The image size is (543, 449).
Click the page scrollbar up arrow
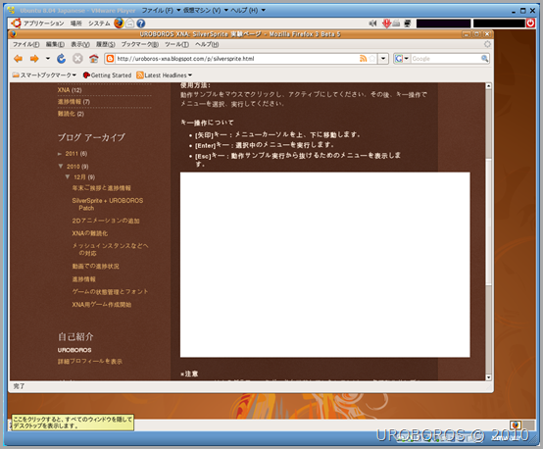[489, 85]
